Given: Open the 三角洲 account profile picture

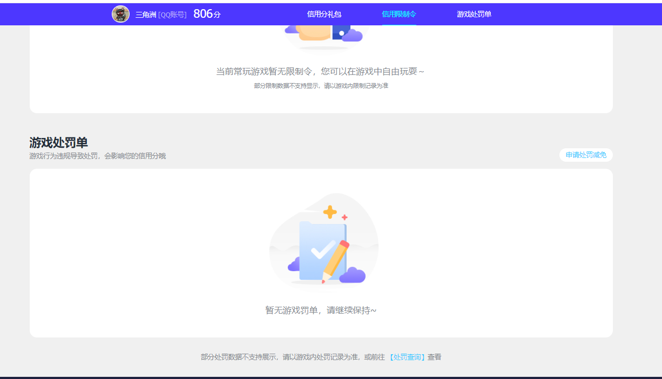Looking at the screenshot, I should [121, 14].
